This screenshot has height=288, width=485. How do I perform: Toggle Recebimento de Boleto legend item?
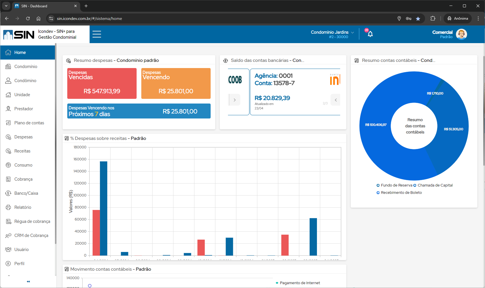pos(399,193)
